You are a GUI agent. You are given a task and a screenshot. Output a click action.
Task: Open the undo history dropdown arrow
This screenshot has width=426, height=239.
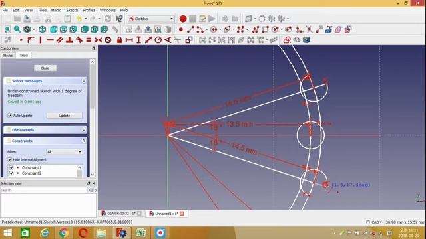click(x=86, y=19)
